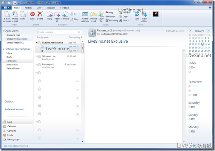Open the Outbox

9,101
